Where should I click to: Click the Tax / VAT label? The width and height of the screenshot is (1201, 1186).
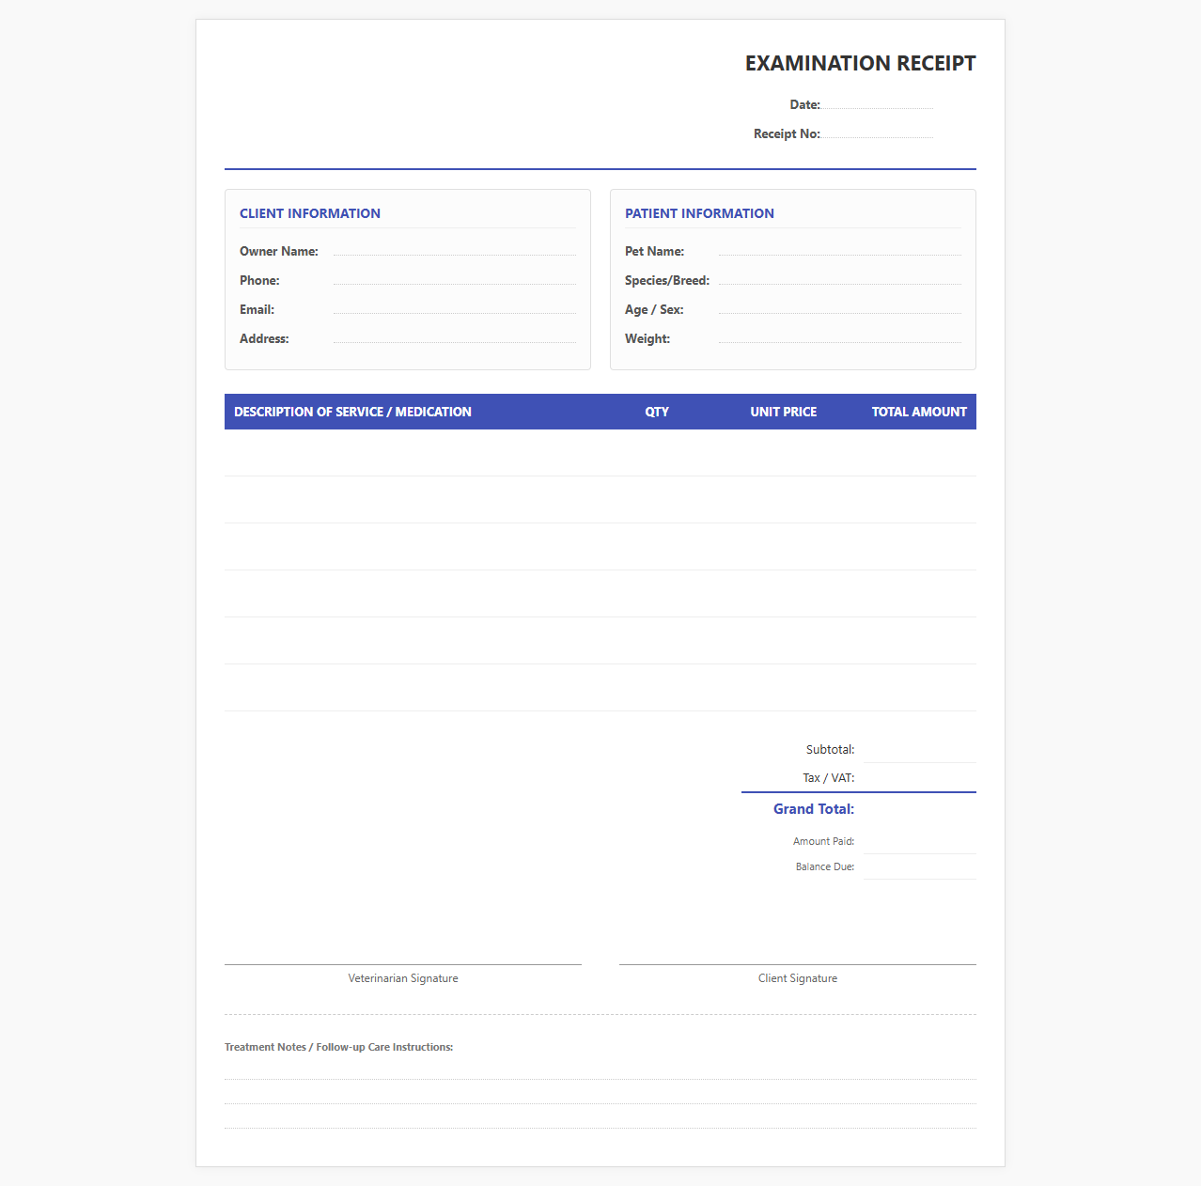tap(829, 778)
